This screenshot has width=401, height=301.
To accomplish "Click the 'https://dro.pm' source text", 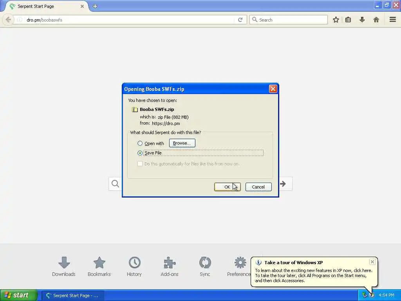I will click(x=166, y=123).
